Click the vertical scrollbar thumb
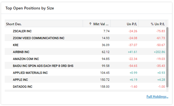174x106 pixels. point(167,57)
